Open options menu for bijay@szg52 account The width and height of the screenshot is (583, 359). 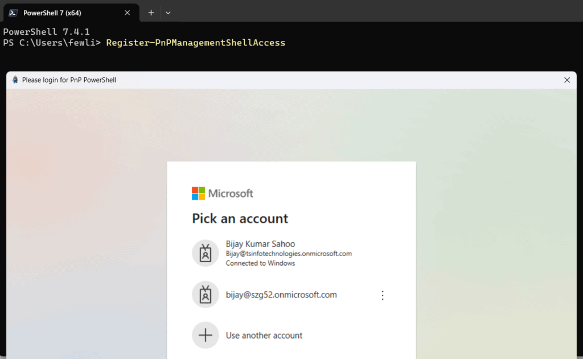pyautogui.click(x=382, y=295)
